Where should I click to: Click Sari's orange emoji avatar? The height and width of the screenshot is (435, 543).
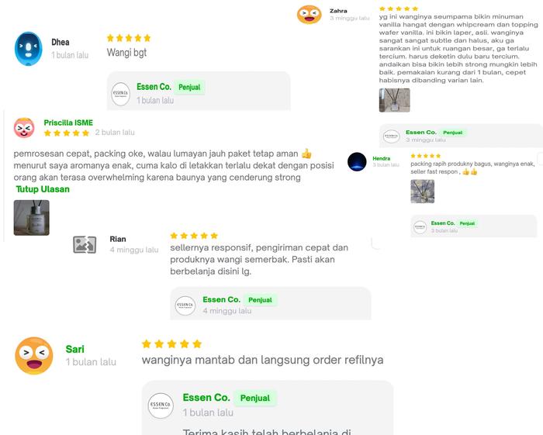point(34,356)
